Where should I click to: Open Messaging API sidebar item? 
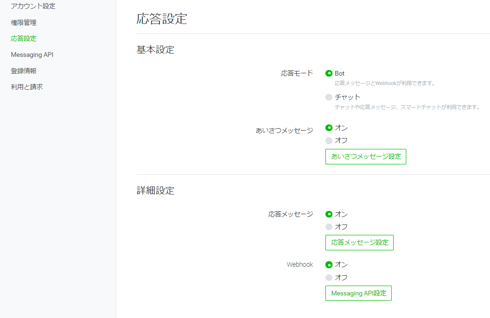32,54
